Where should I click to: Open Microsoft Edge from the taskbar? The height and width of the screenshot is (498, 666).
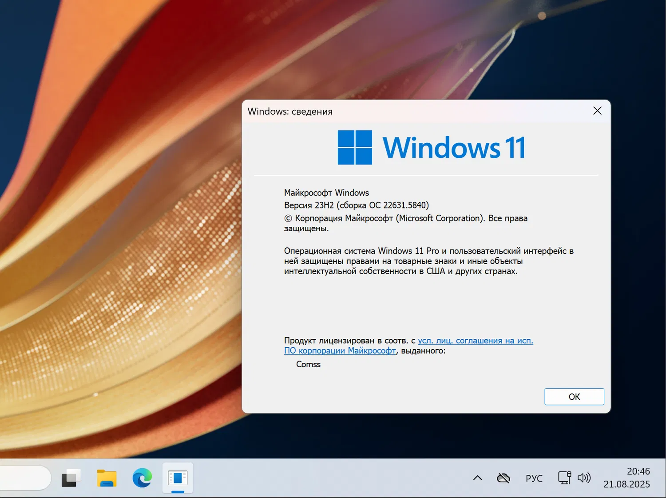tap(141, 478)
